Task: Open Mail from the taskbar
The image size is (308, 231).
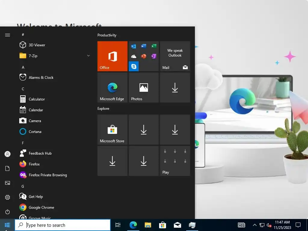Action: click(177, 225)
